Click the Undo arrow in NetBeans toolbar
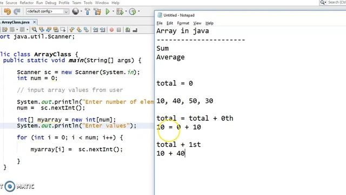 point(7,11)
